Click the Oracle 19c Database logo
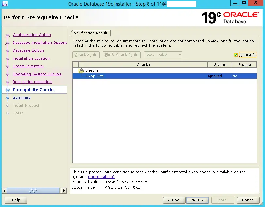265x207 pixels. click(230, 18)
